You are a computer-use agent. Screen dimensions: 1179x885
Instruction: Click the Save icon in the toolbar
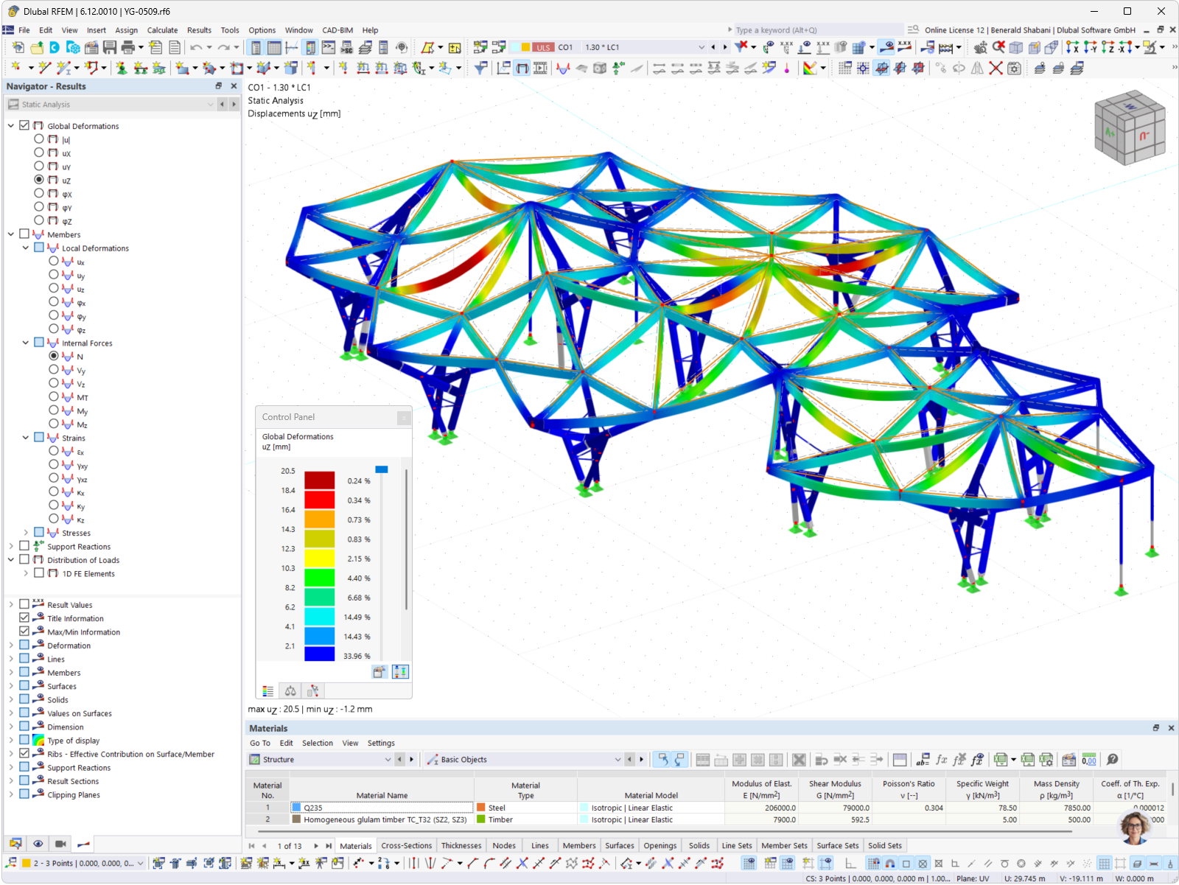109,46
